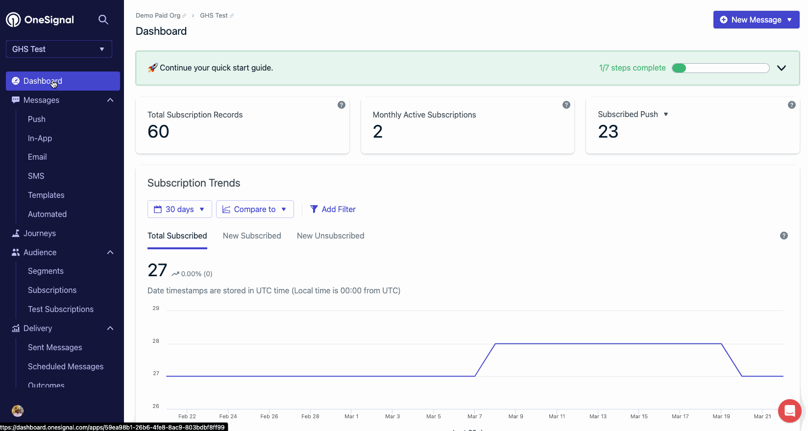This screenshot has width=808, height=431.
Task: Click the Journeys menu item label
Action: coord(40,233)
